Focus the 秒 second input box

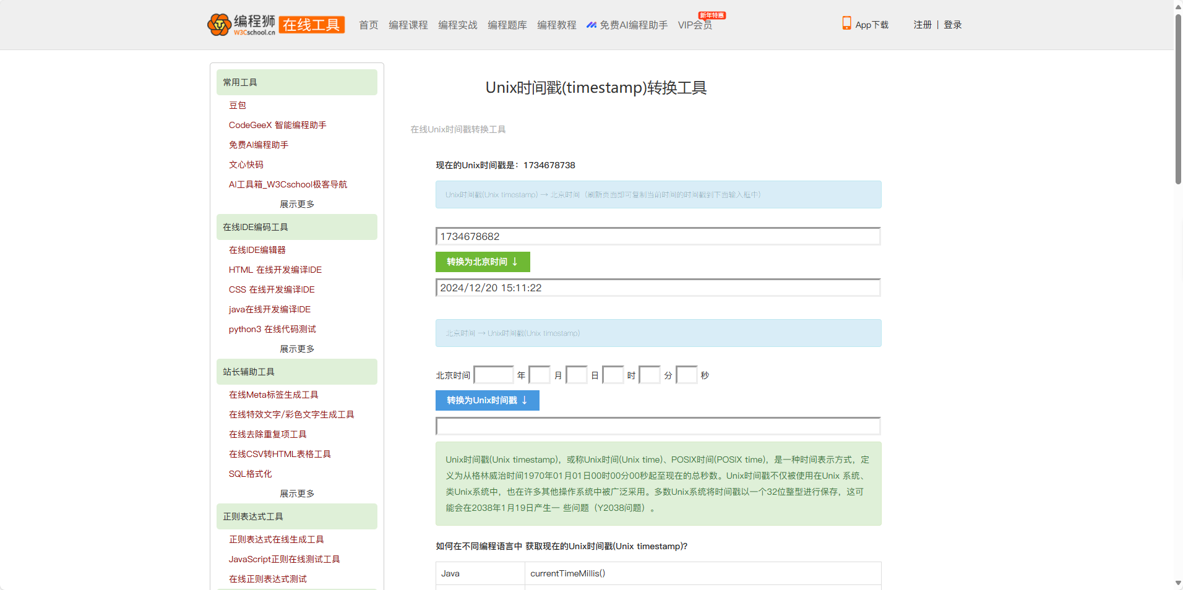[687, 375]
